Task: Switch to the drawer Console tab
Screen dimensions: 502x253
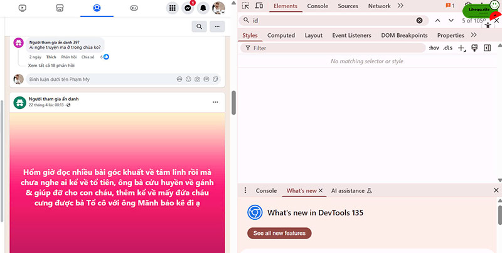Action: (x=266, y=191)
